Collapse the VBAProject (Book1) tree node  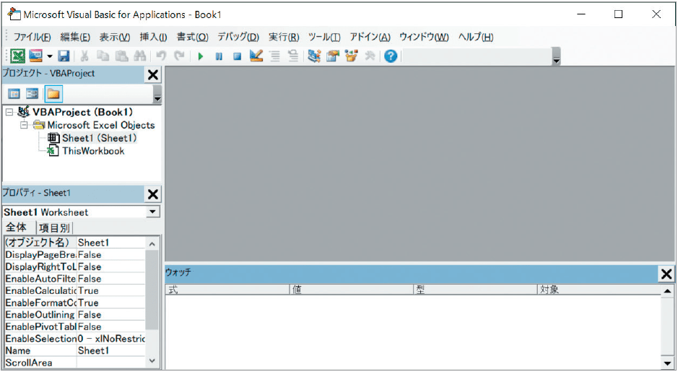coord(9,113)
